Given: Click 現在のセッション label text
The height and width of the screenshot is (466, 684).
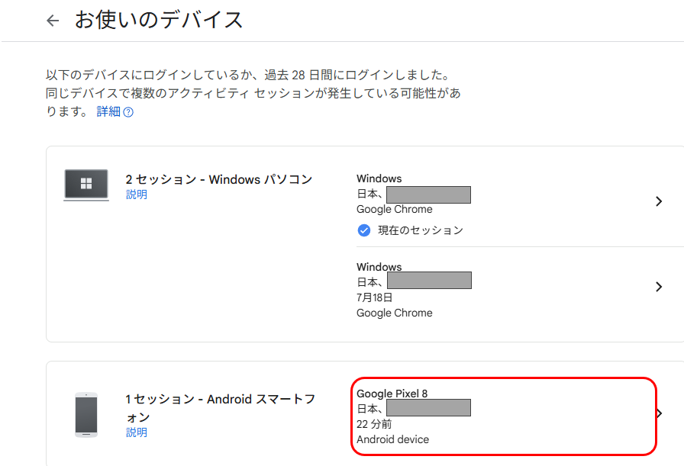Looking at the screenshot, I should [421, 230].
